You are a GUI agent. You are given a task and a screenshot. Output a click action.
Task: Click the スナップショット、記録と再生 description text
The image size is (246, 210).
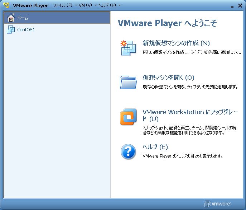tap(189, 130)
